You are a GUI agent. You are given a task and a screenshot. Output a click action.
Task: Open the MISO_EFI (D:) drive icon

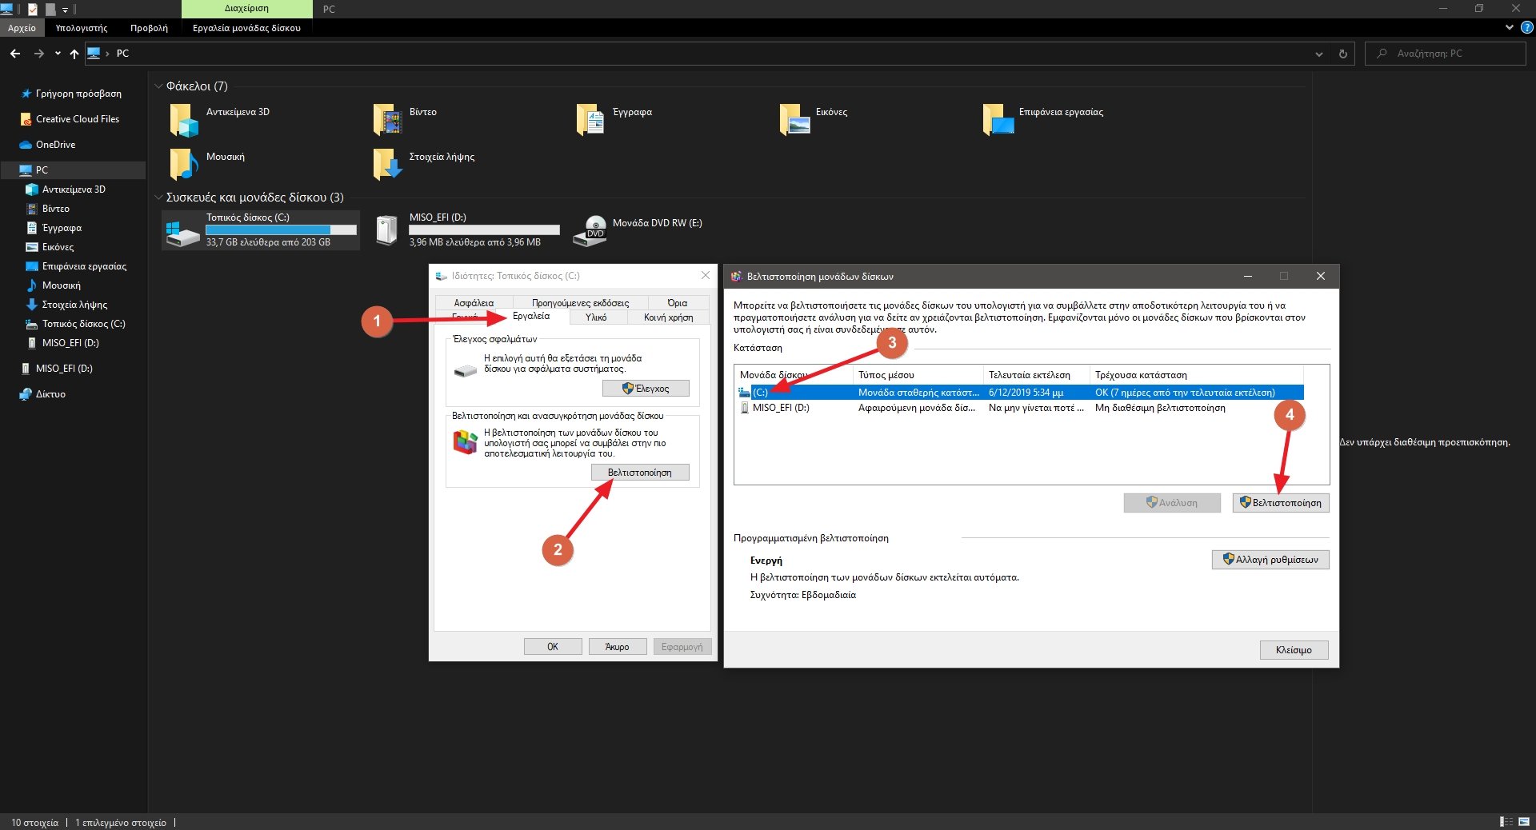click(387, 231)
